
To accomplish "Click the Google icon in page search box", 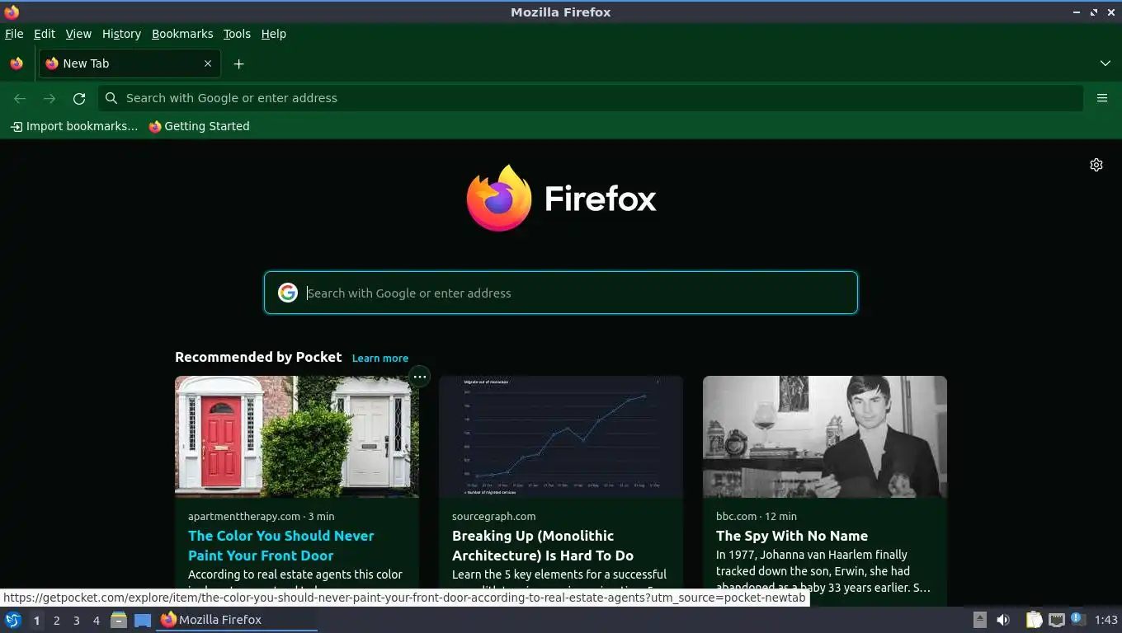I will coord(288,293).
